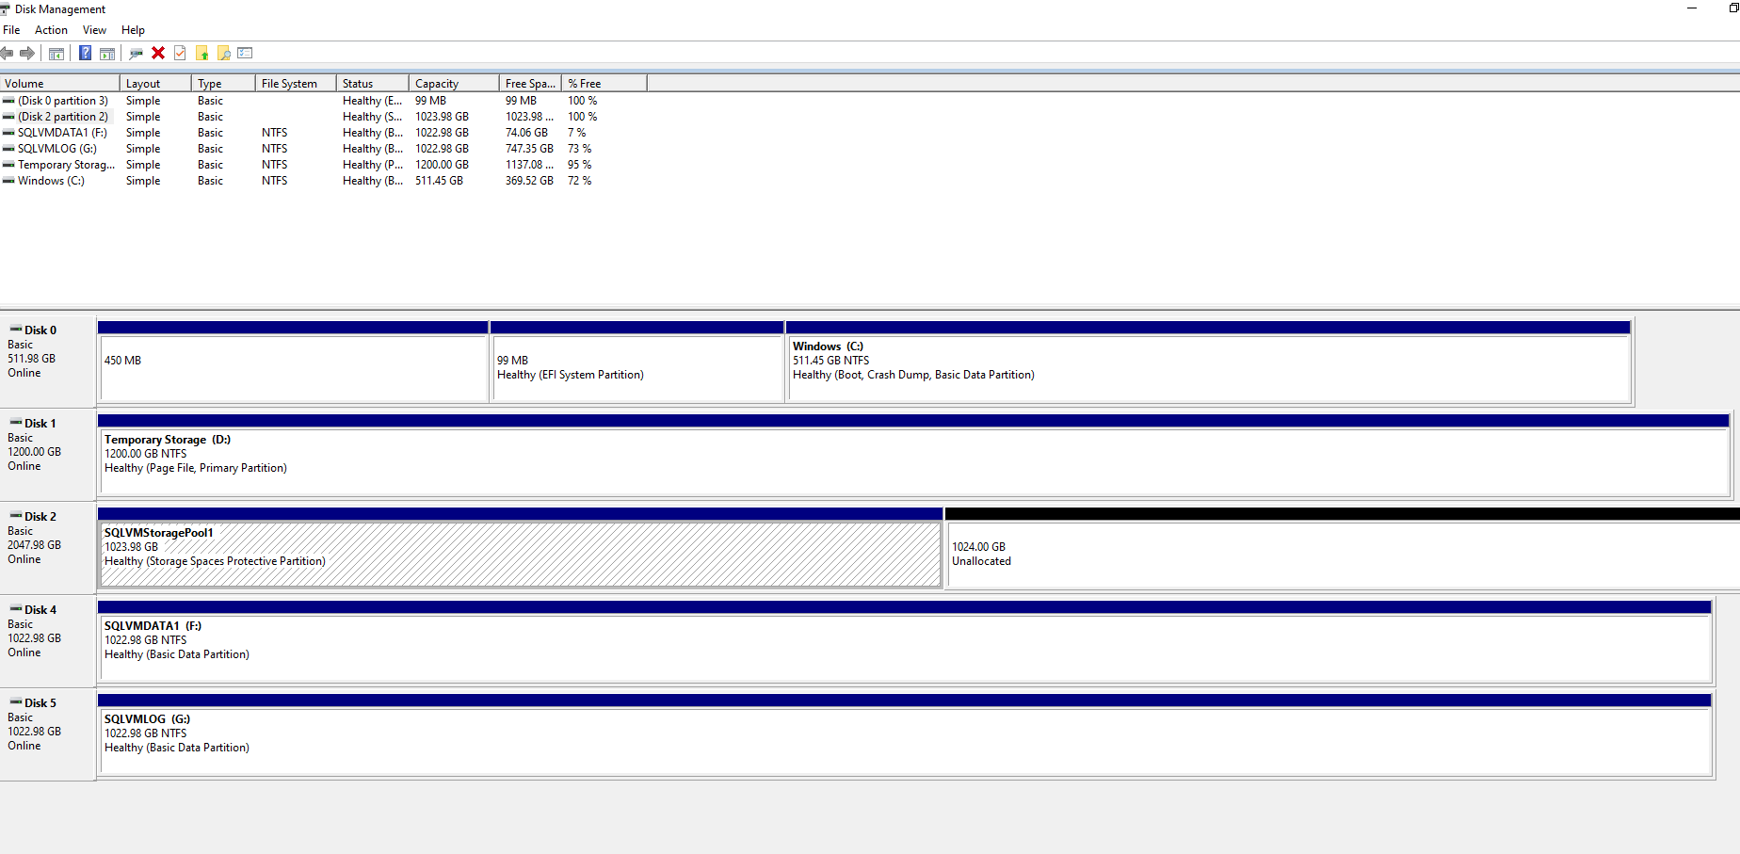Screen dimensions: 1740x854
Task: Click the Back navigation arrow
Action: point(7,53)
